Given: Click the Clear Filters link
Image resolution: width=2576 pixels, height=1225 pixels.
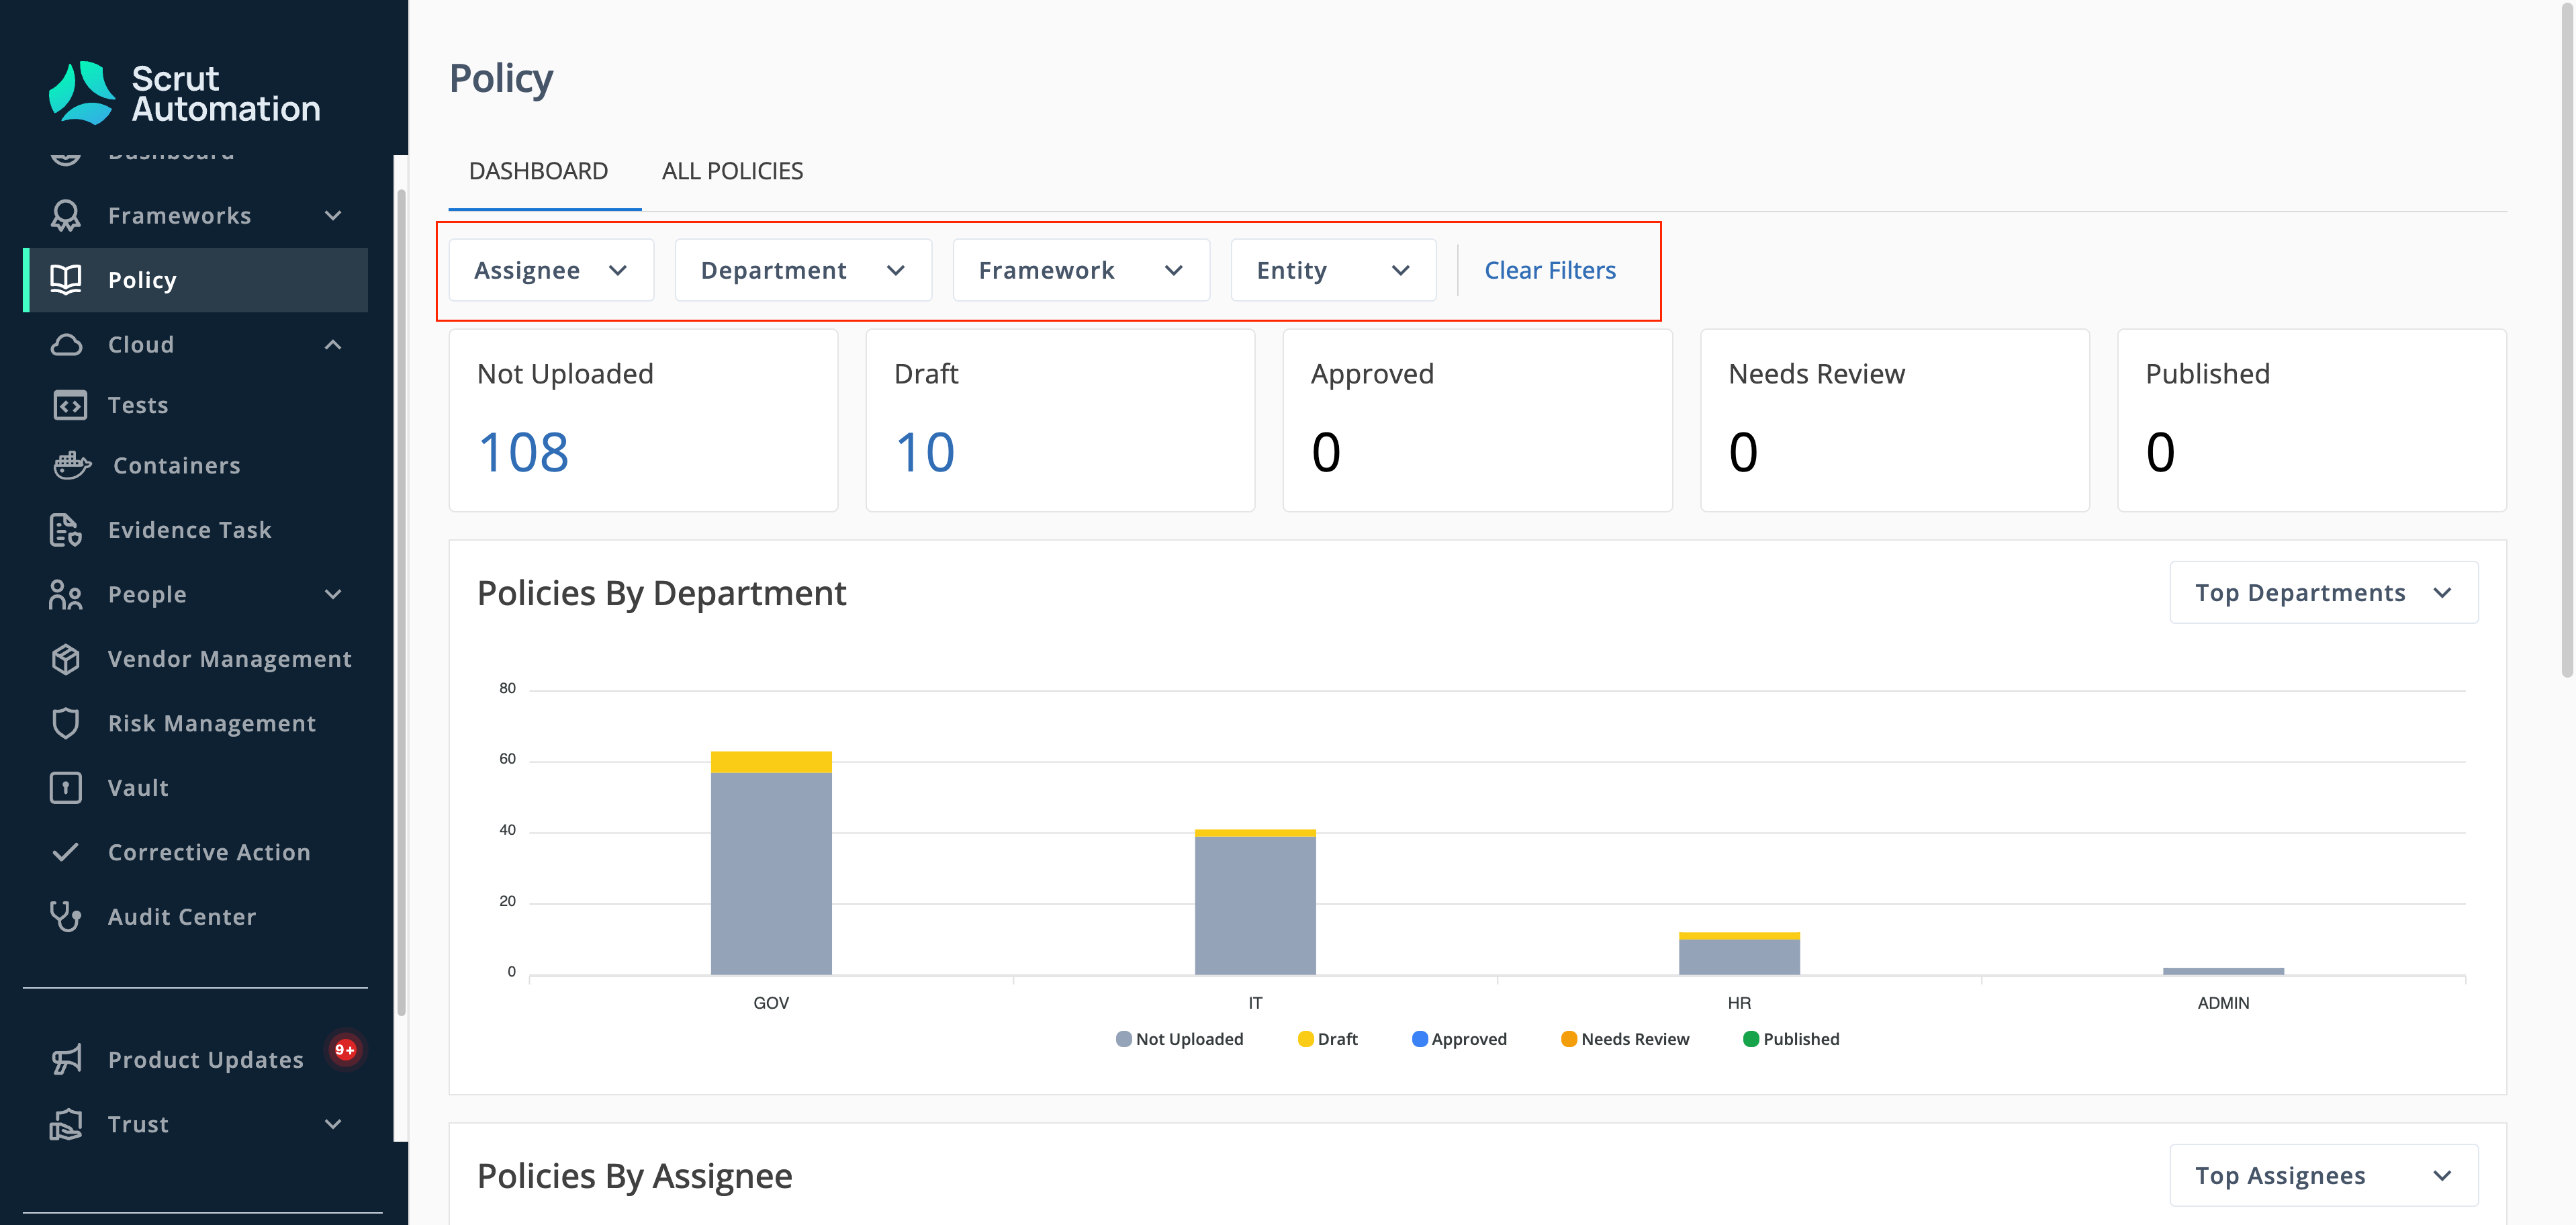Looking at the screenshot, I should tap(1550, 270).
